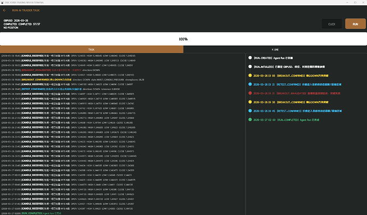This screenshot has height=215, width=367.
Task: Select the 05-27 01:30 CANDLE_RECEIVED log row
Action: click(68, 199)
